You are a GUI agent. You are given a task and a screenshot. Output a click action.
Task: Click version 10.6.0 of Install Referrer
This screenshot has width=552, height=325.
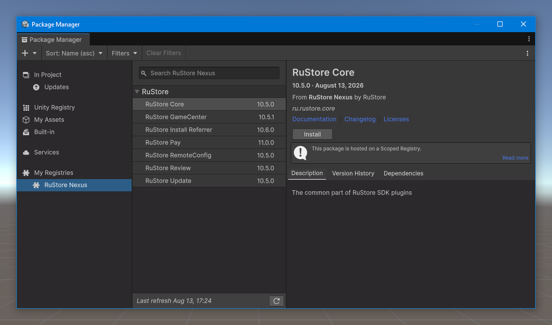pos(265,130)
